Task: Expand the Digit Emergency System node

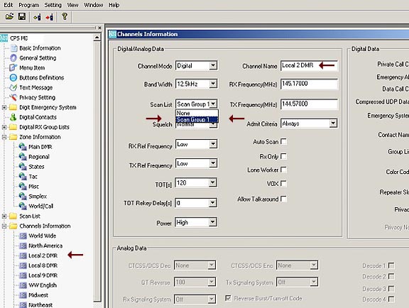Action: 4,107
